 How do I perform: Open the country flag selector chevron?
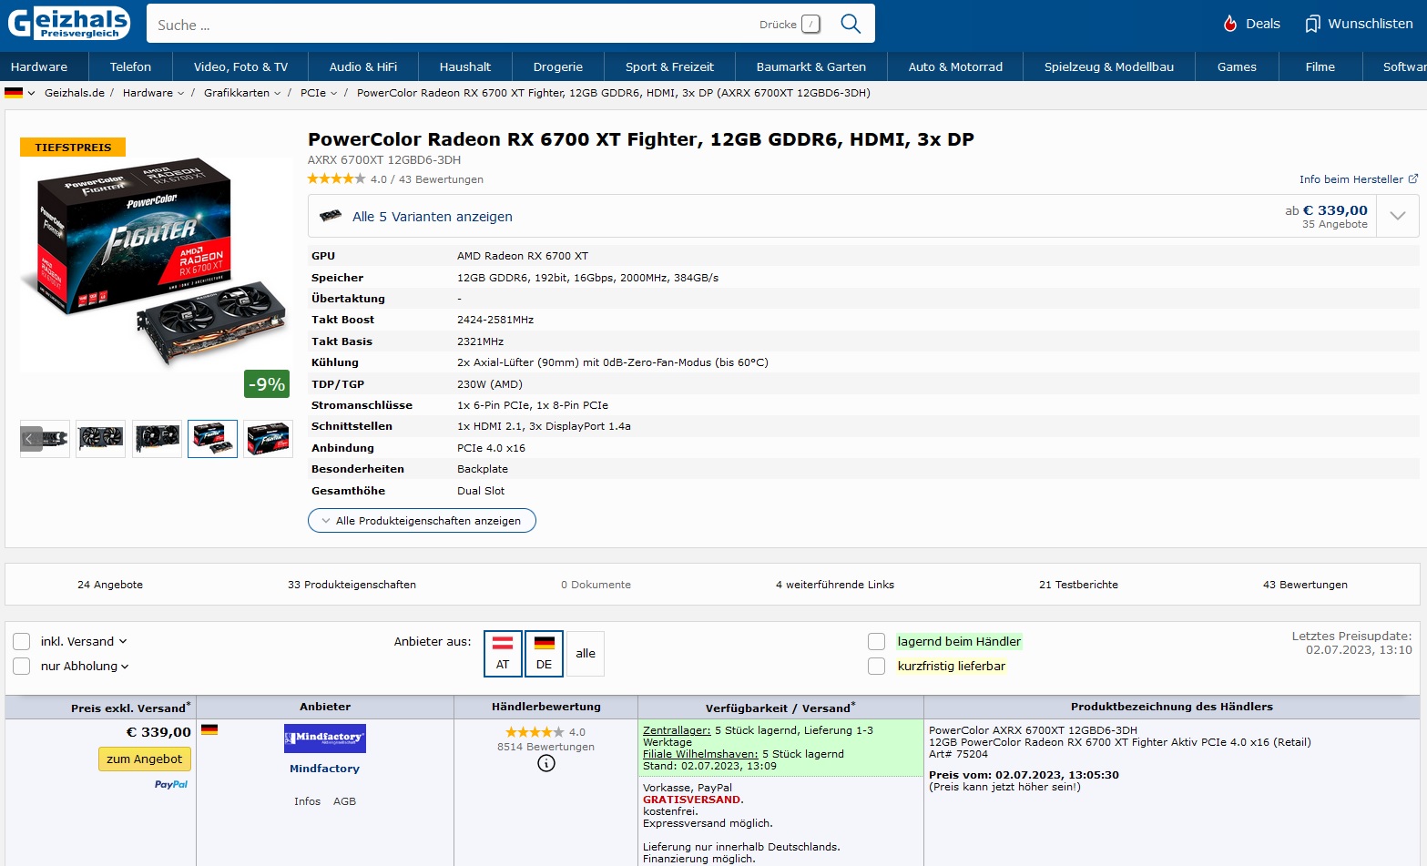tap(31, 93)
